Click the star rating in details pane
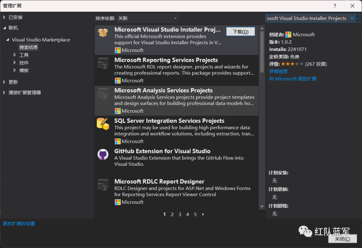The height and width of the screenshot is (248, 362). (292, 64)
